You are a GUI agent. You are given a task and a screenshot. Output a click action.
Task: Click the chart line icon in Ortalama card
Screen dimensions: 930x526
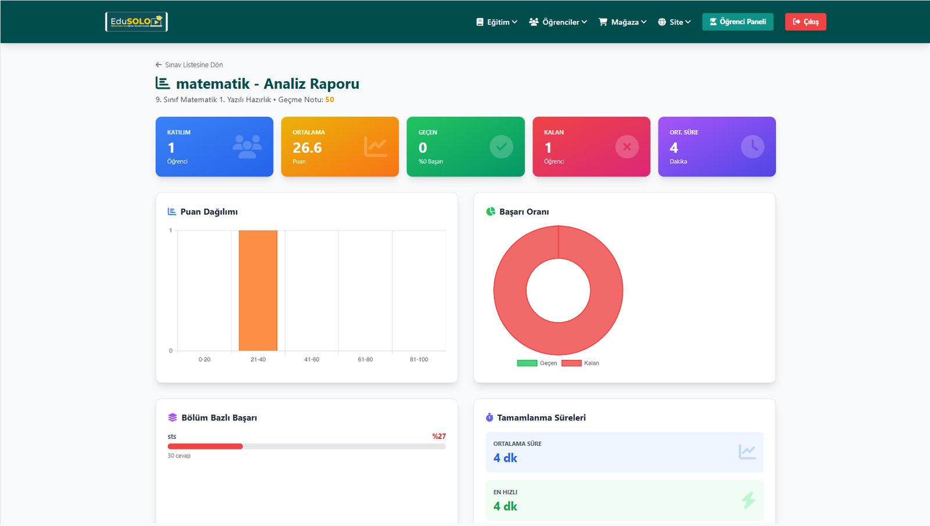pyautogui.click(x=375, y=147)
